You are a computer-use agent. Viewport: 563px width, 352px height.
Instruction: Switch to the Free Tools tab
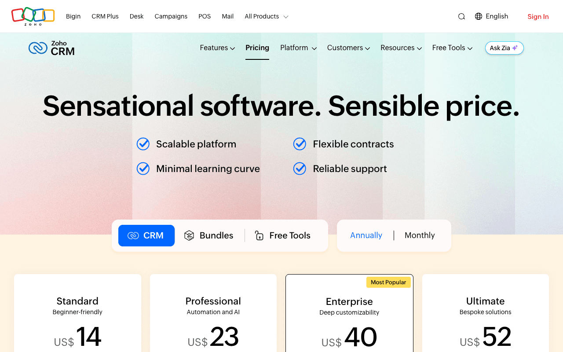(x=283, y=235)
